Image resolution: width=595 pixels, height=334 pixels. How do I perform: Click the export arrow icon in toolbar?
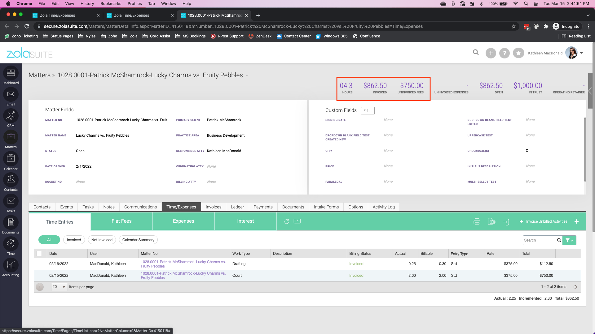506,221
